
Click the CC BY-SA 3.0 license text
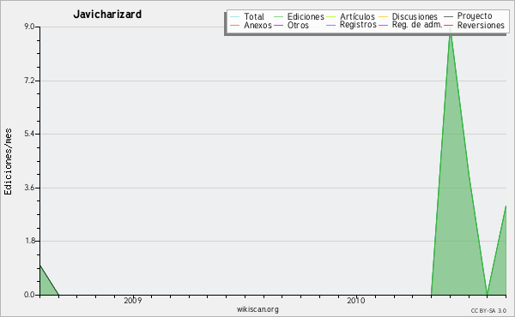point(488,310)
